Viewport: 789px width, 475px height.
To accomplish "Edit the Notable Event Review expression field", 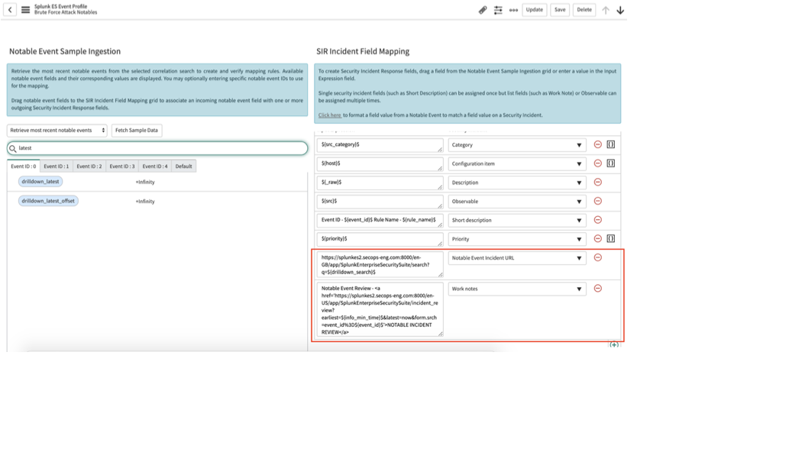I will pos(380,309).
